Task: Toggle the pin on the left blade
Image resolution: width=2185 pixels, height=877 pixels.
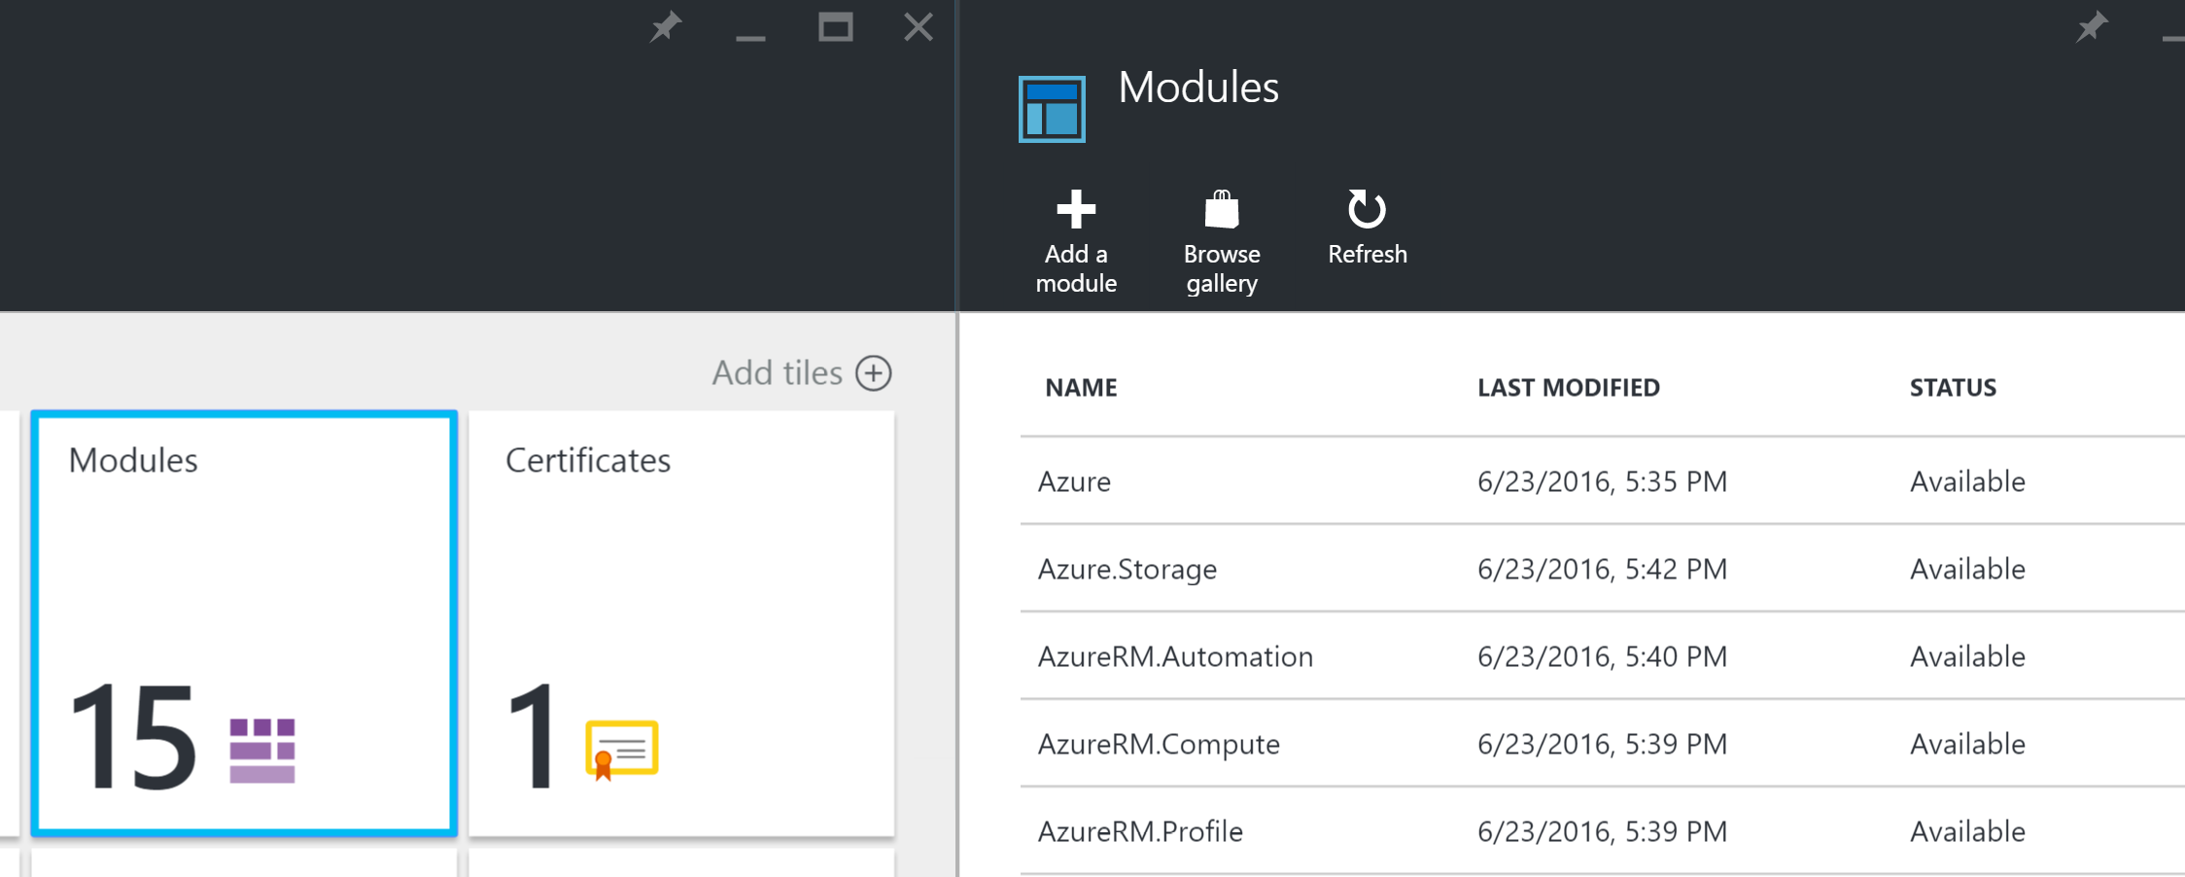Action: tap(665, 27)
